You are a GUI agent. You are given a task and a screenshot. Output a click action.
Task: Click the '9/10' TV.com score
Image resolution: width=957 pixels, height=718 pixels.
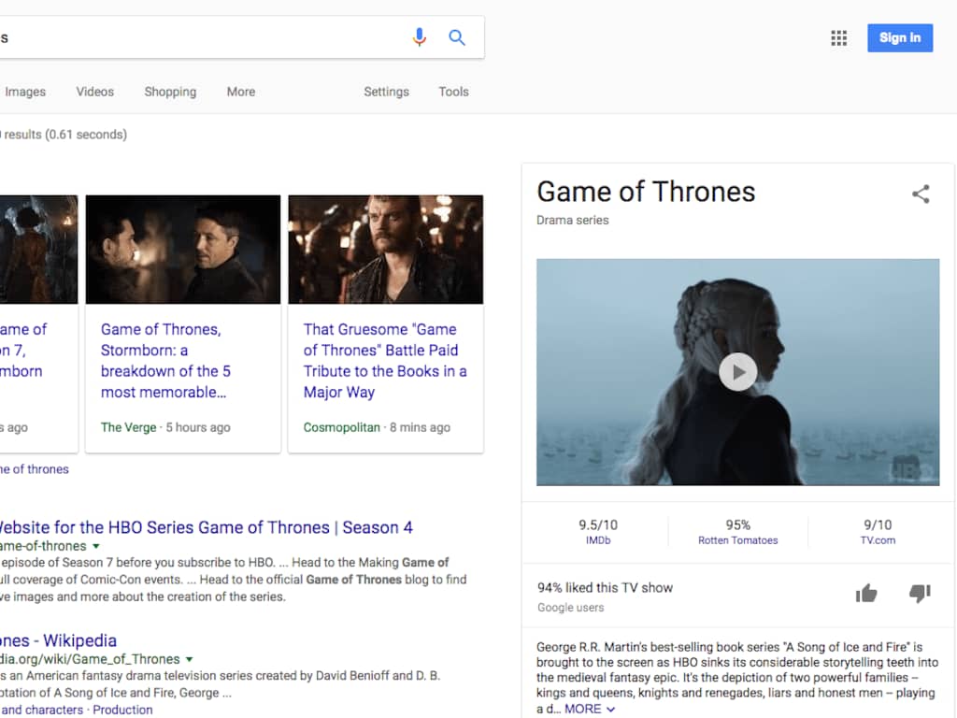click(x=878, y=525)
